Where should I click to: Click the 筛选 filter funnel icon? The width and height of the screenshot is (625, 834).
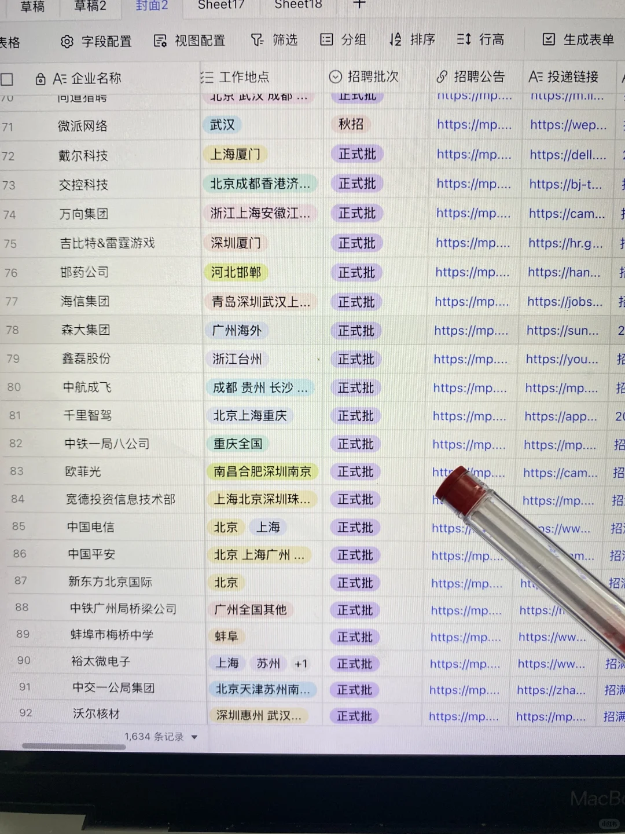[x=257, y=40]
